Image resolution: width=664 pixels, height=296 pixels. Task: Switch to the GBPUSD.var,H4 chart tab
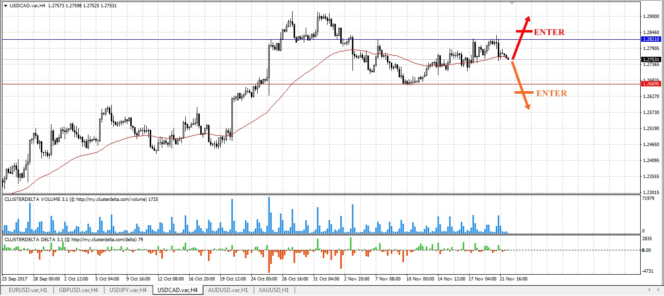coord(78,290)
